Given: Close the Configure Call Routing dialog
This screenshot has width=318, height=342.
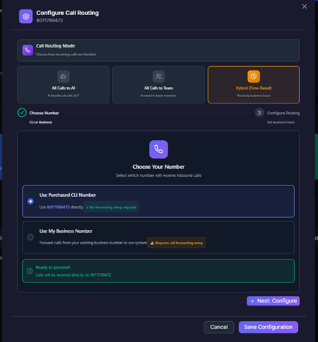Looking at the screenshot, I should [304, 6].
